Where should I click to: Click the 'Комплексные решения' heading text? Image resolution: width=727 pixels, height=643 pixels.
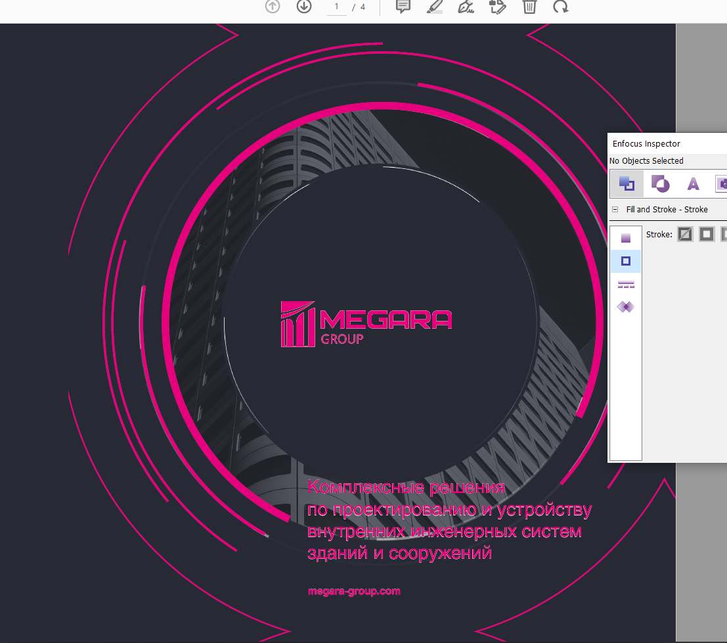(x=406, y=487)
